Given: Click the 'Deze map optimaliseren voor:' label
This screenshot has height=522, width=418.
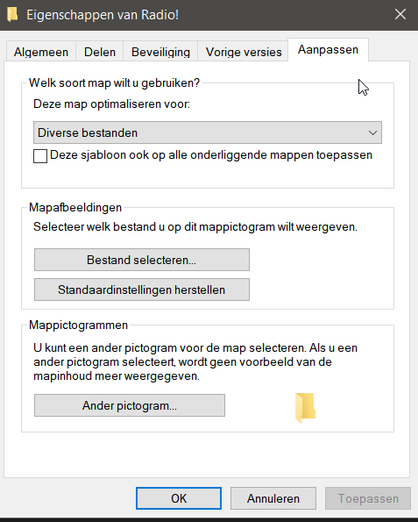Looking at the screenshot, I should point(112,104).
